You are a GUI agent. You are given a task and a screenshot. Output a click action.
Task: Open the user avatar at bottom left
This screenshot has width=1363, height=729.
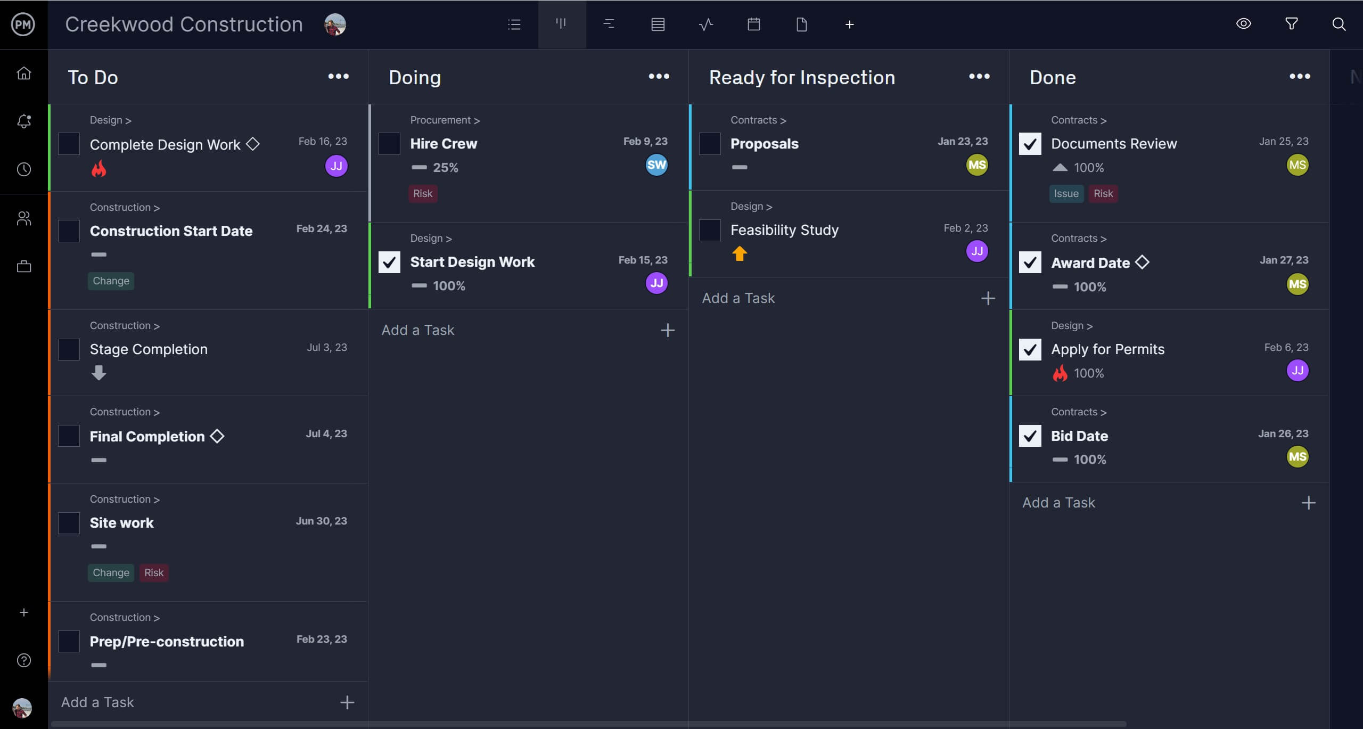[x=22, y=708]
